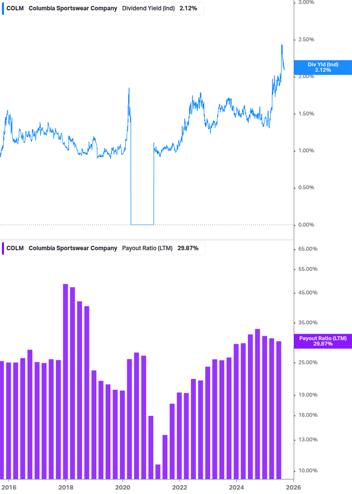
Task: Click the 35.00% payout axis label
Action: [x=308, y=322]
